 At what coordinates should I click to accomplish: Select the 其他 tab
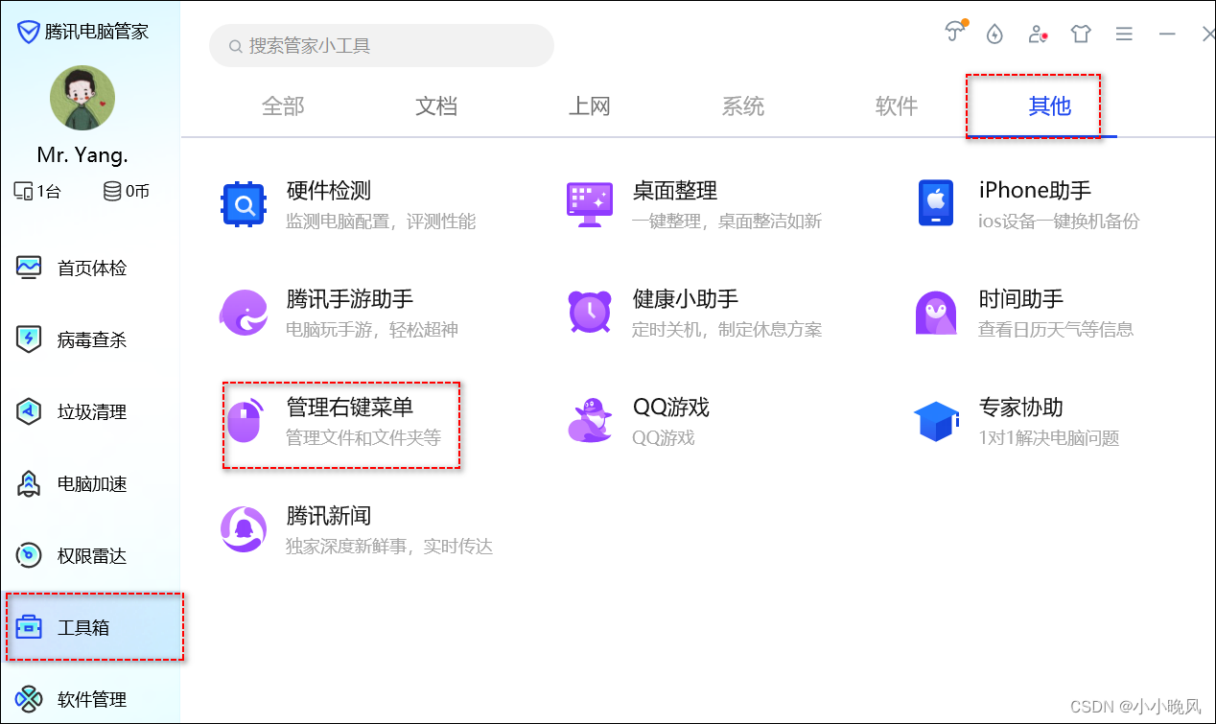1050,106
